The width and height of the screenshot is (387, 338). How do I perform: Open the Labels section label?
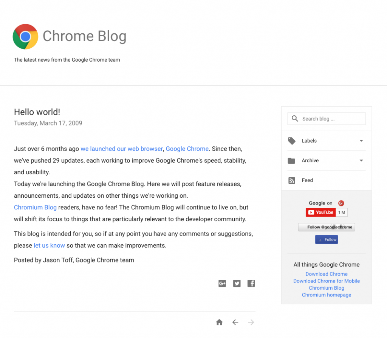tap(309, 141)
